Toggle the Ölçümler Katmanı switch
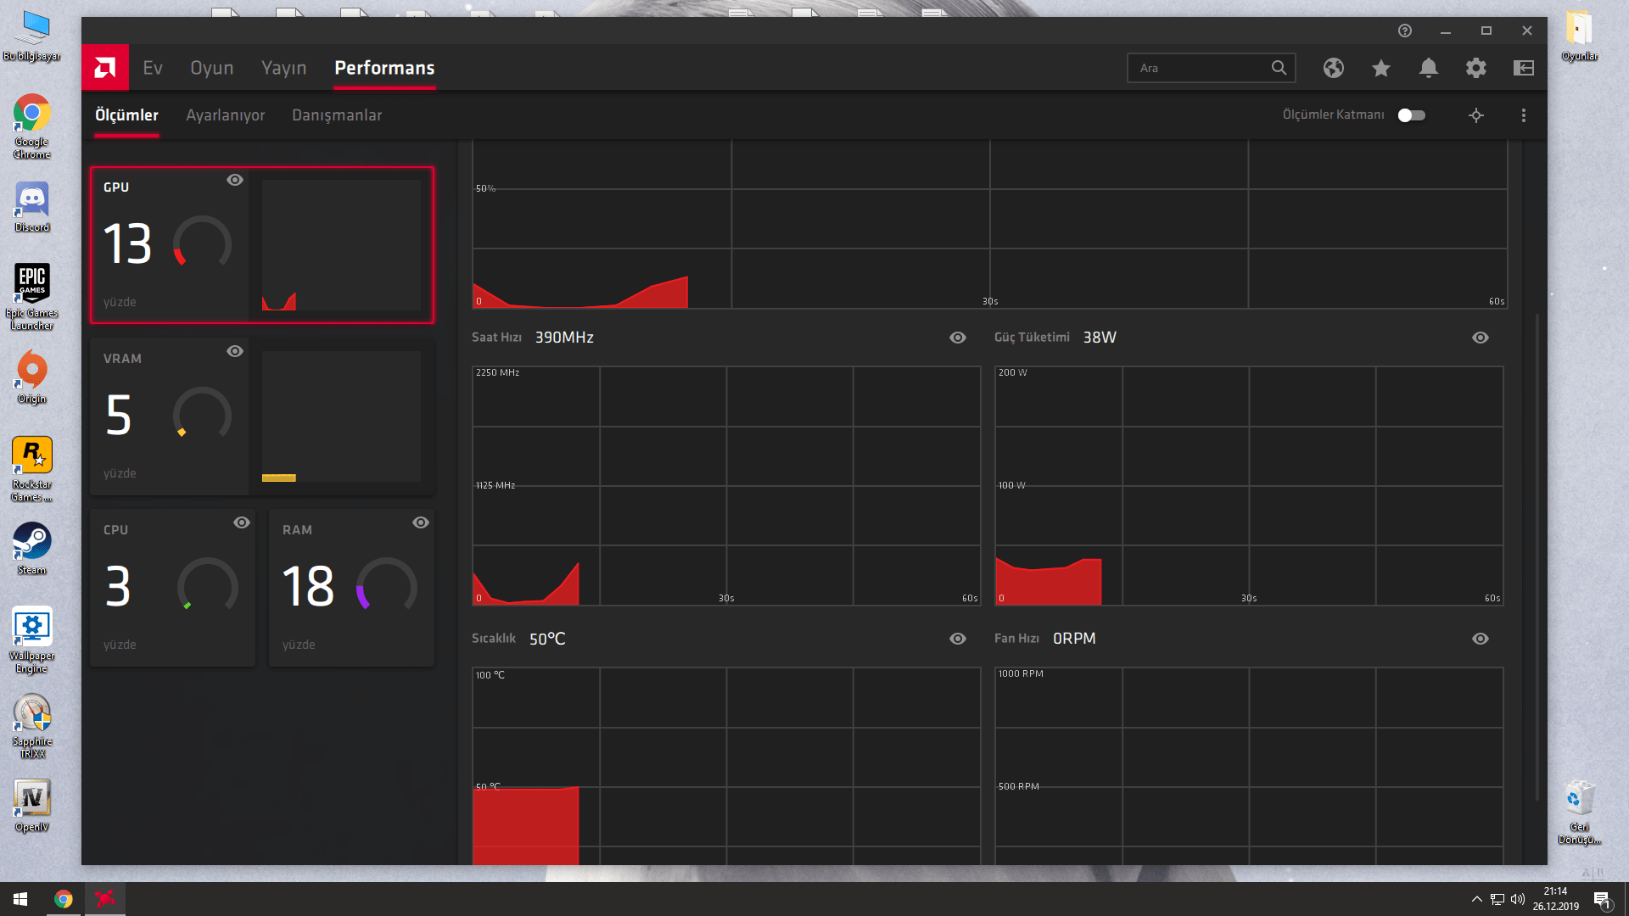1629x916 pixels. (1412, 115)
